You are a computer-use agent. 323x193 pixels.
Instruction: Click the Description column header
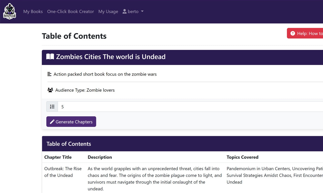pos(100,157)
